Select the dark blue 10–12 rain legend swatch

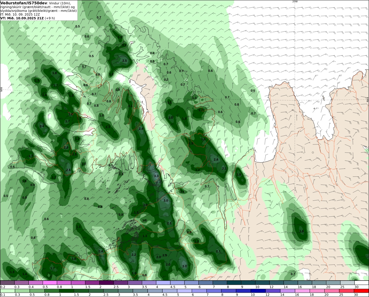[258, 291]
